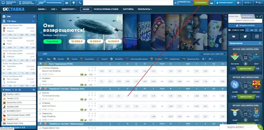Collapse the ТОП Игры section
The width and height of the screenshot is (264, 130).
coord(33,21)
